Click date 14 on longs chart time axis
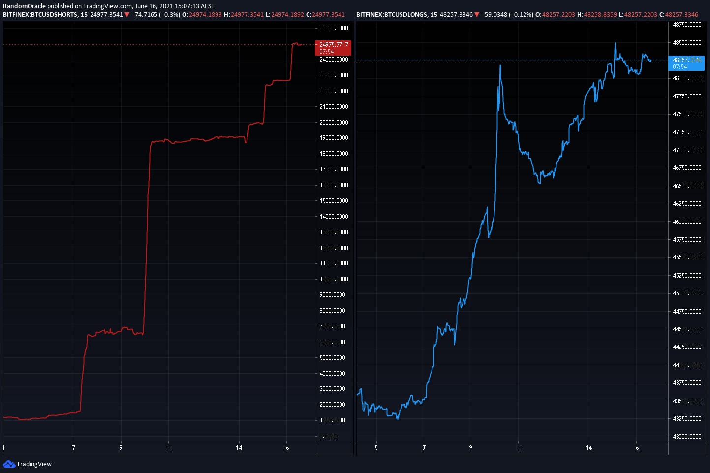 [x=589, y=448]
